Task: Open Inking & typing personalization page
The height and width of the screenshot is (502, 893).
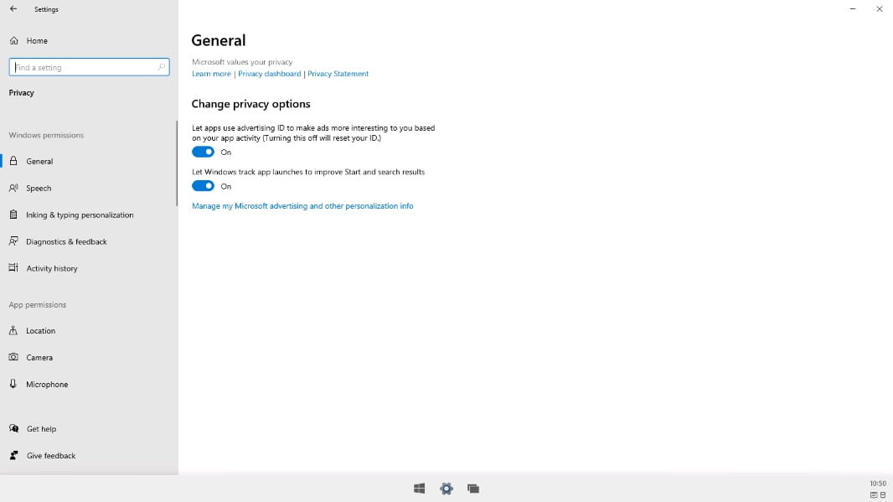Action: coord(89,215)
